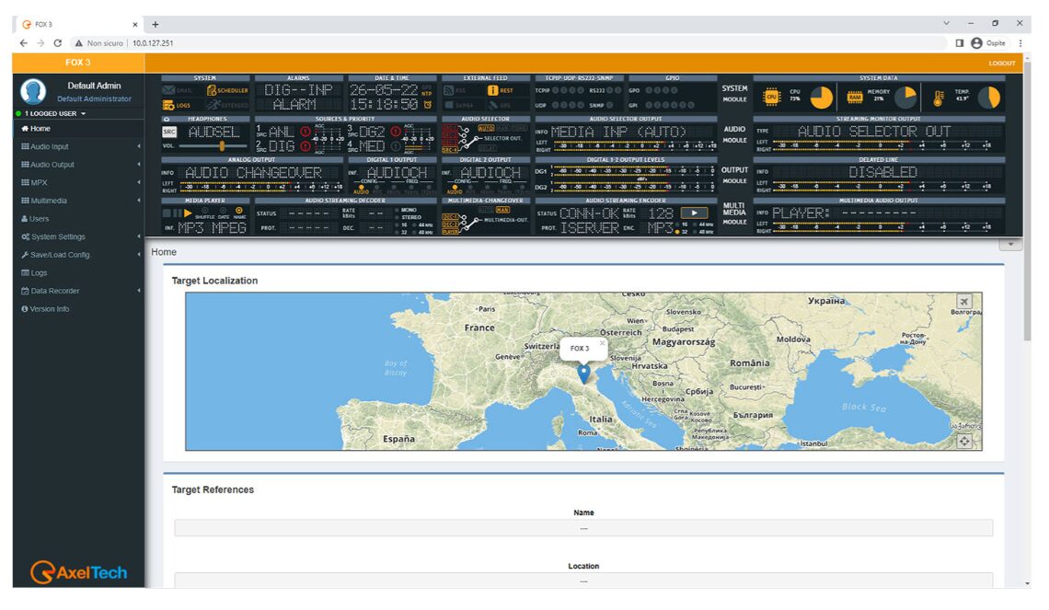Image resolution: width=1049 pixels, height=610 pixels.
Task: Click the AxelTech logo
Action: pyautogui.click(x=78, y=572)
